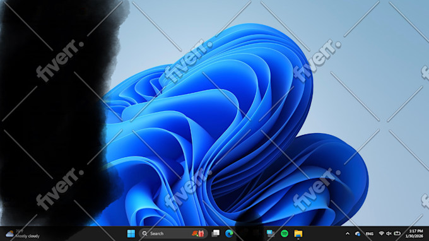Image resolution: width=429 pixels, height=241 pixels.
Task: Open Wi-Fi network settings in the tray
Action: [x=382, y=233]
